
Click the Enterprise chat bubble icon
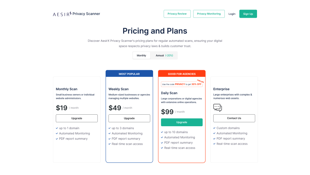point(218,107)
